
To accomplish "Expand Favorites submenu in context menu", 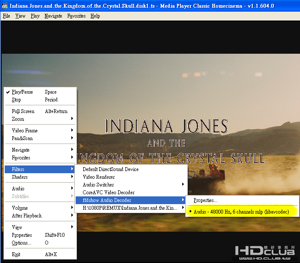I will [x=40, y=158].
